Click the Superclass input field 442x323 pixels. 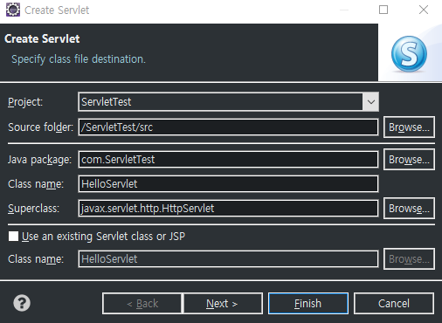pyautogui.click(x=228, y=209)
